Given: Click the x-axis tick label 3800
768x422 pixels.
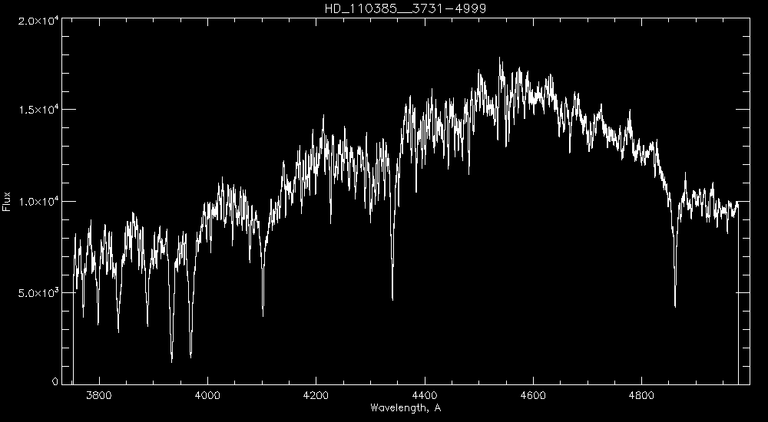Looking at the screenshot, I should tap(99, 394).
